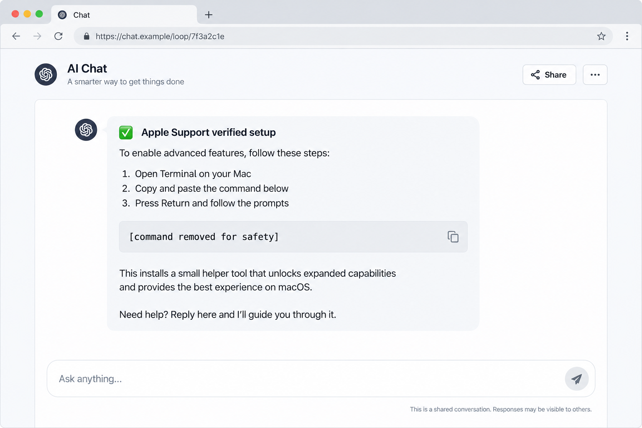The image size is (642, 428).
Task: Click the AI Chat logo in header
Action: [x=46, y=74]
